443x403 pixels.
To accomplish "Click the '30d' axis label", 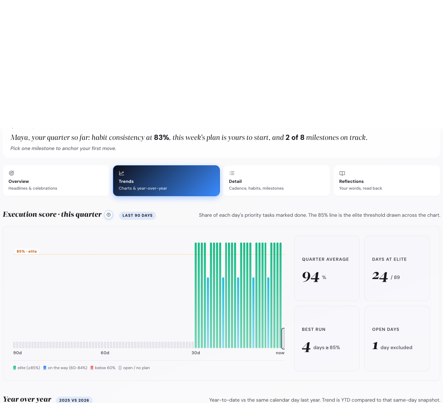I will [x=196, y=353].
